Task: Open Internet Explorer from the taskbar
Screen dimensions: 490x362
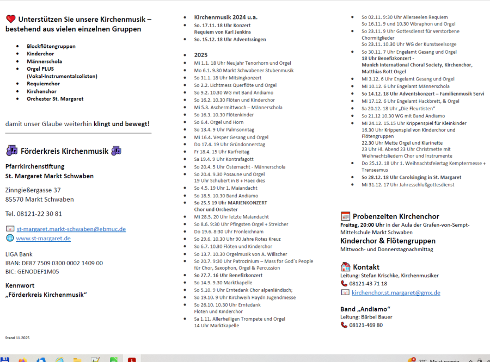Action: [59, 360]
